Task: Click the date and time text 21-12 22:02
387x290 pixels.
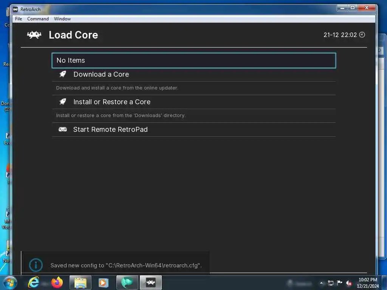Action: (x=340, y=35)
